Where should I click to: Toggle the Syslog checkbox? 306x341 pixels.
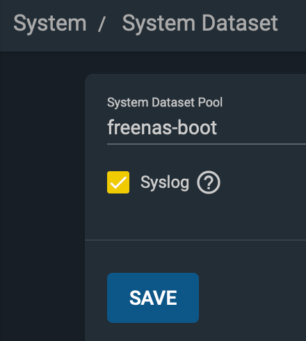click(118, 182)
